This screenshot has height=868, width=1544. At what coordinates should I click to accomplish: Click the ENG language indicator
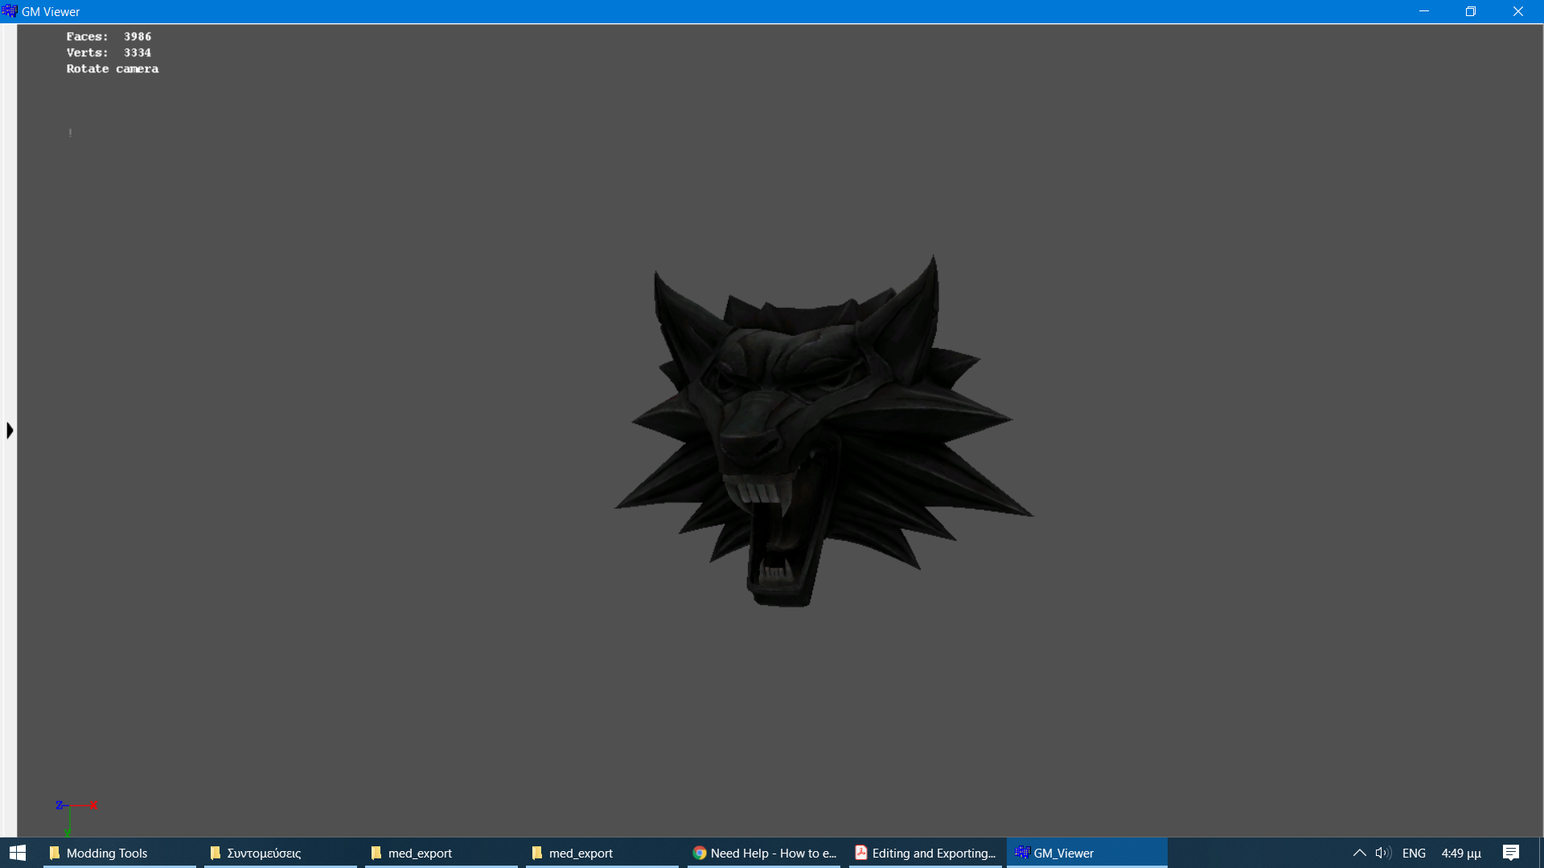point(1414,853)
